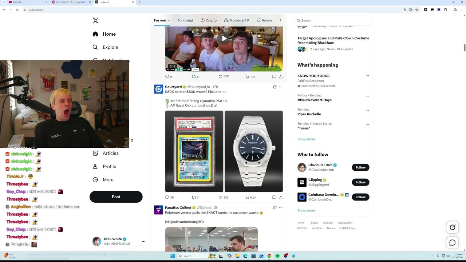Switch to the Following tab

click(185, 20)
